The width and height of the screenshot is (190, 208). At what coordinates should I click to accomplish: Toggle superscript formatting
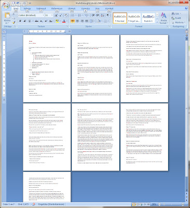[46, 21]
